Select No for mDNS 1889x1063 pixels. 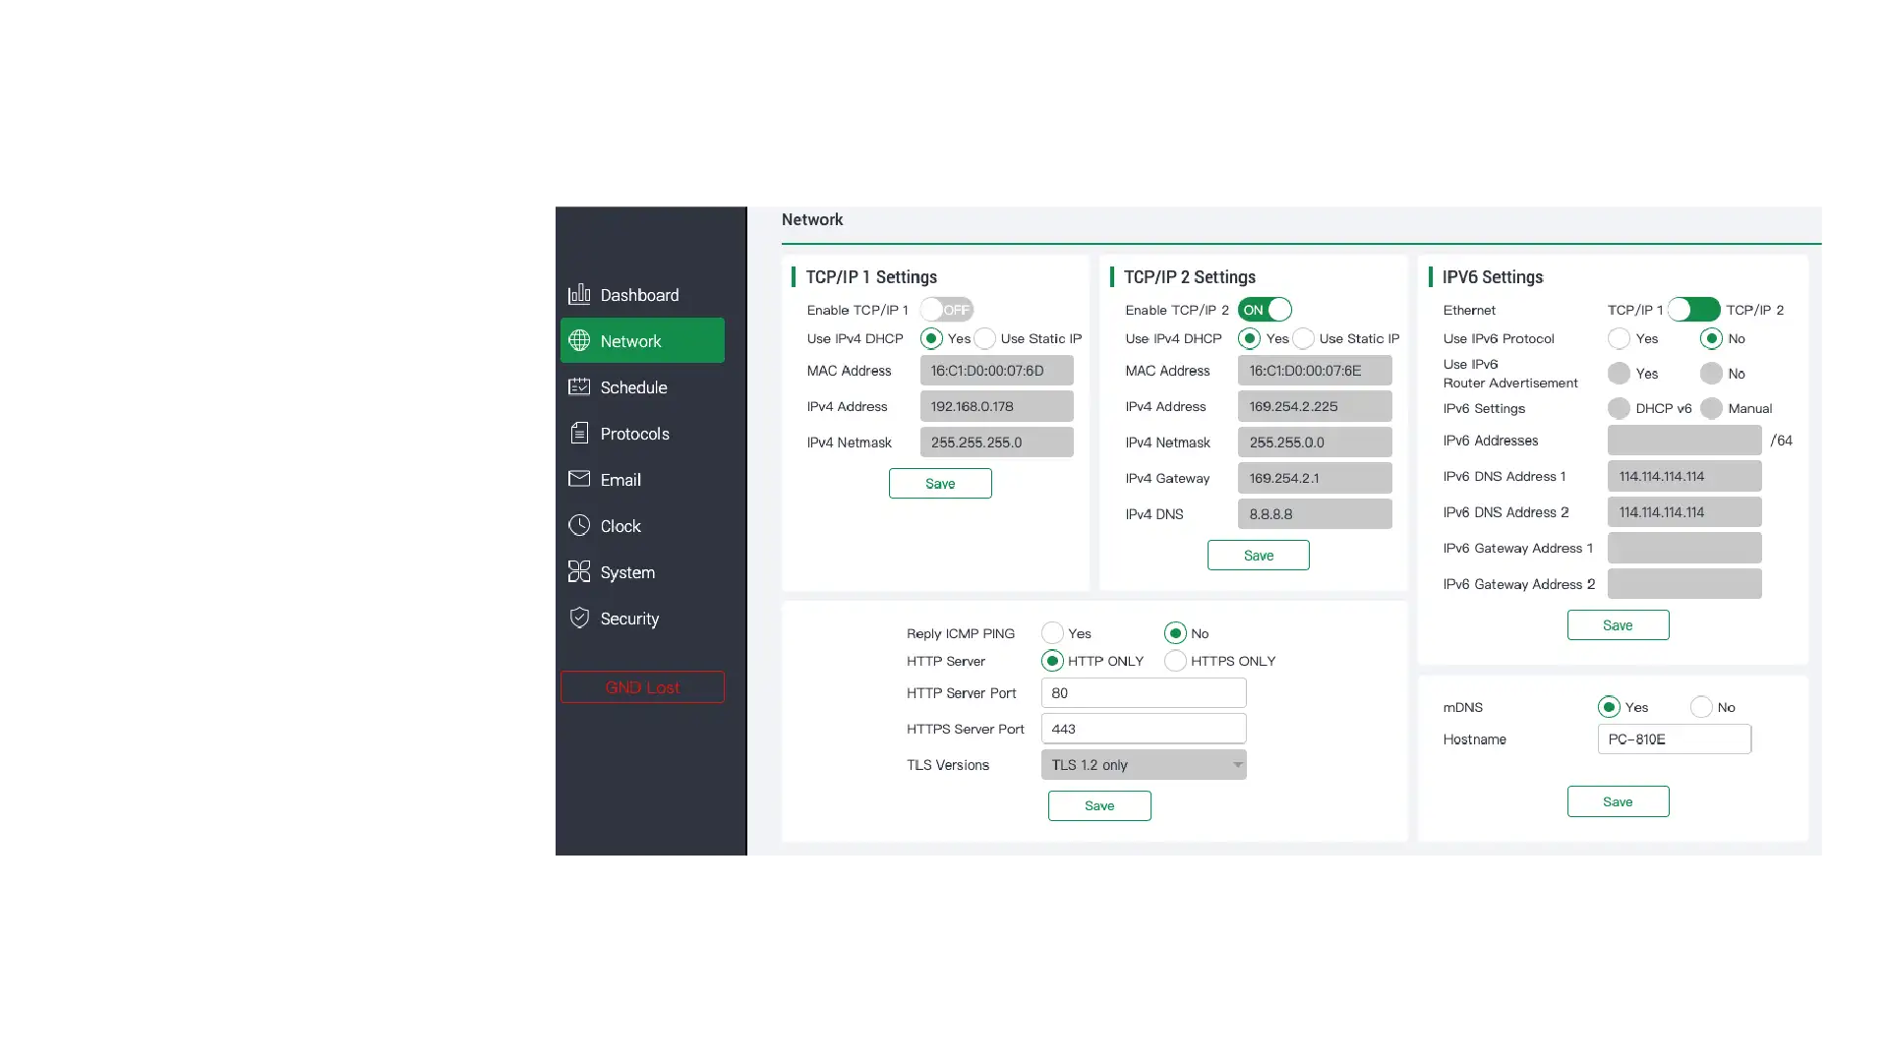(x=1701, y=707)
